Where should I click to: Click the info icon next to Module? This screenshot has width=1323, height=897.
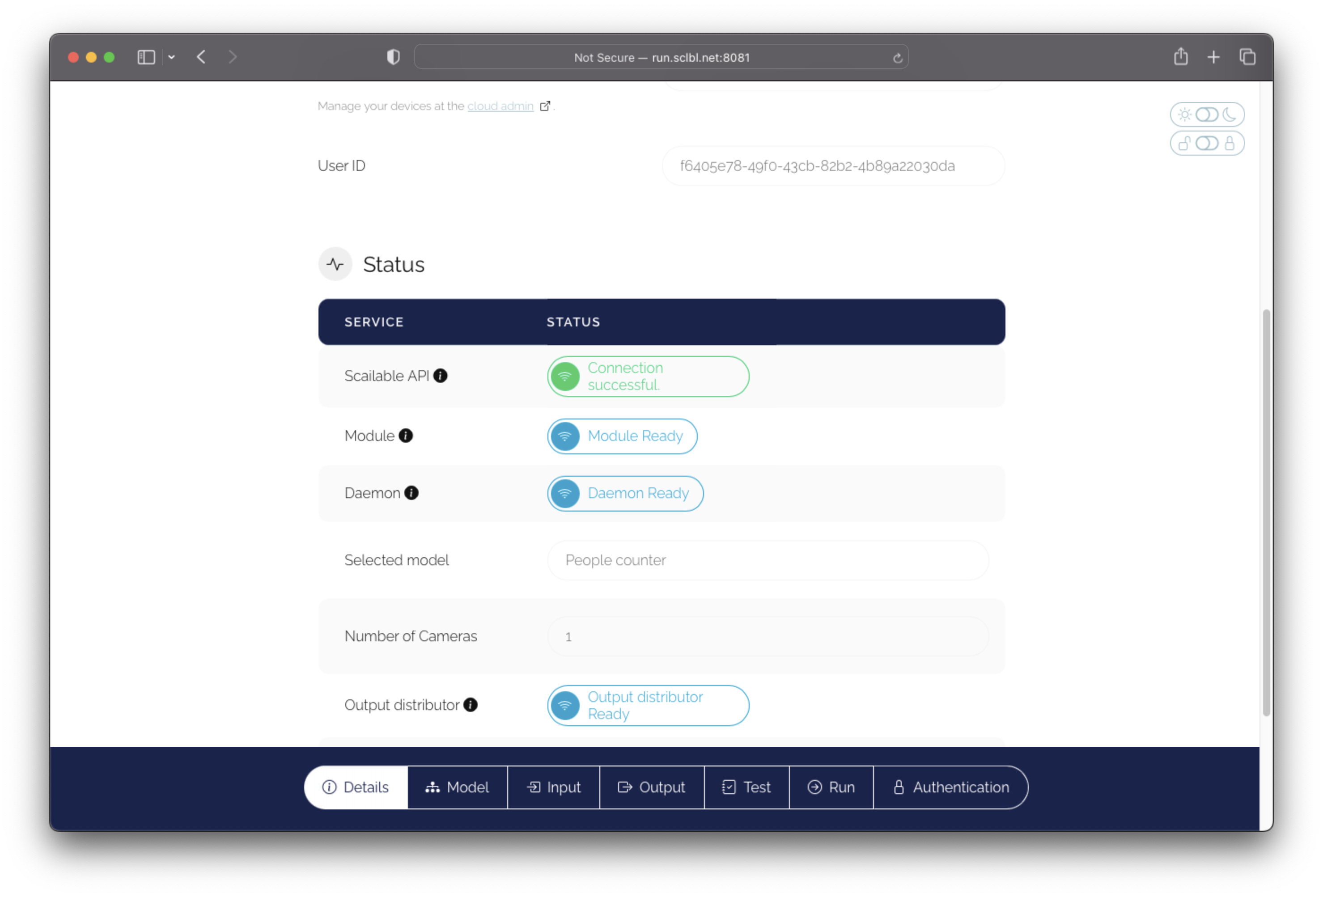coord(405,436)
